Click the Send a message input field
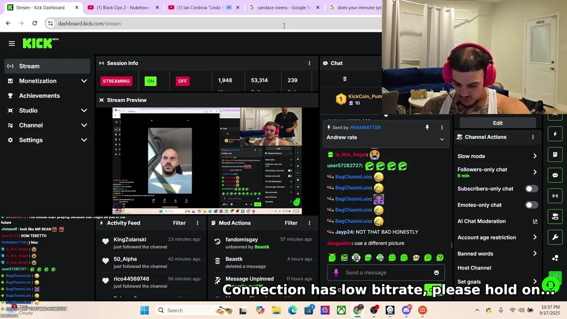The image size is (567, 319). pos(385,272)
